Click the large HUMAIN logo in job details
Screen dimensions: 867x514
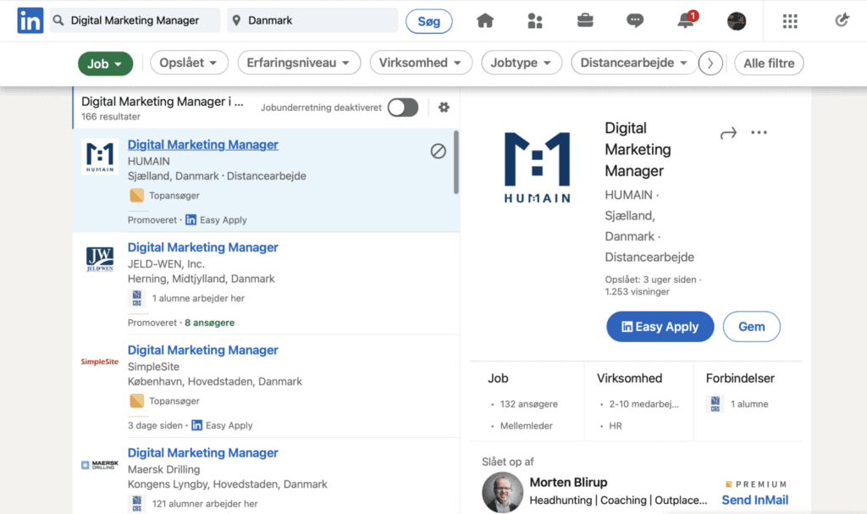(x=537, y=168)
